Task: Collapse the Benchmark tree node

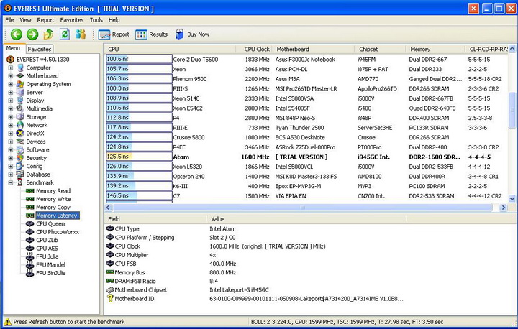Action: click(x=11, y=182)
